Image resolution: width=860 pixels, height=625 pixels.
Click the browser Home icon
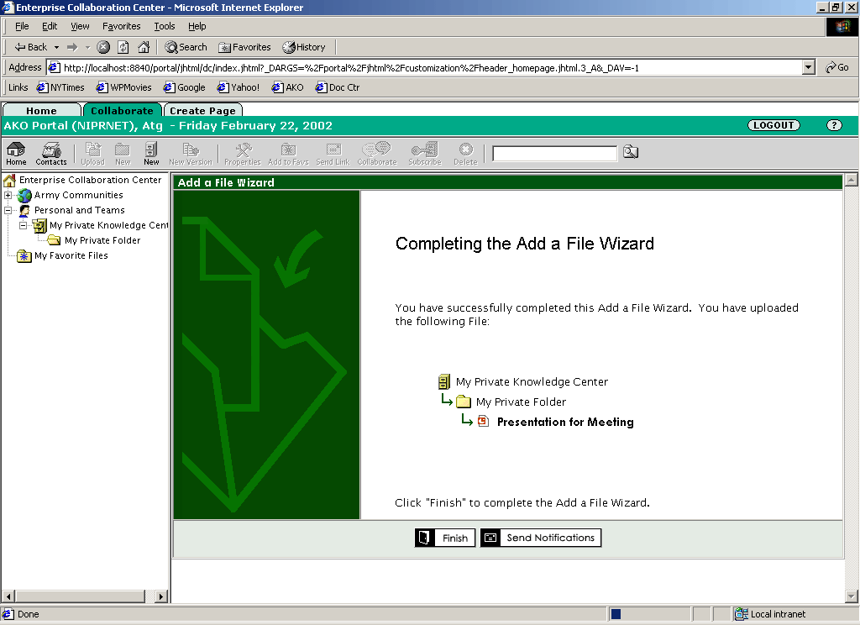point(144,47)
